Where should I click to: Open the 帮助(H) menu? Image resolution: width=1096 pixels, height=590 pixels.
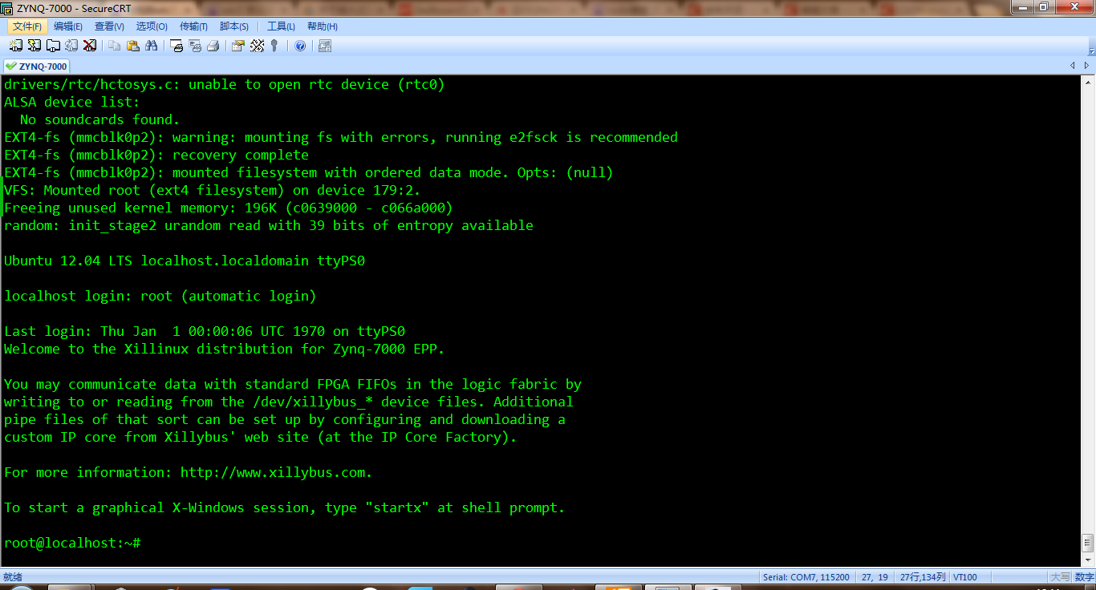click(323, 26)
